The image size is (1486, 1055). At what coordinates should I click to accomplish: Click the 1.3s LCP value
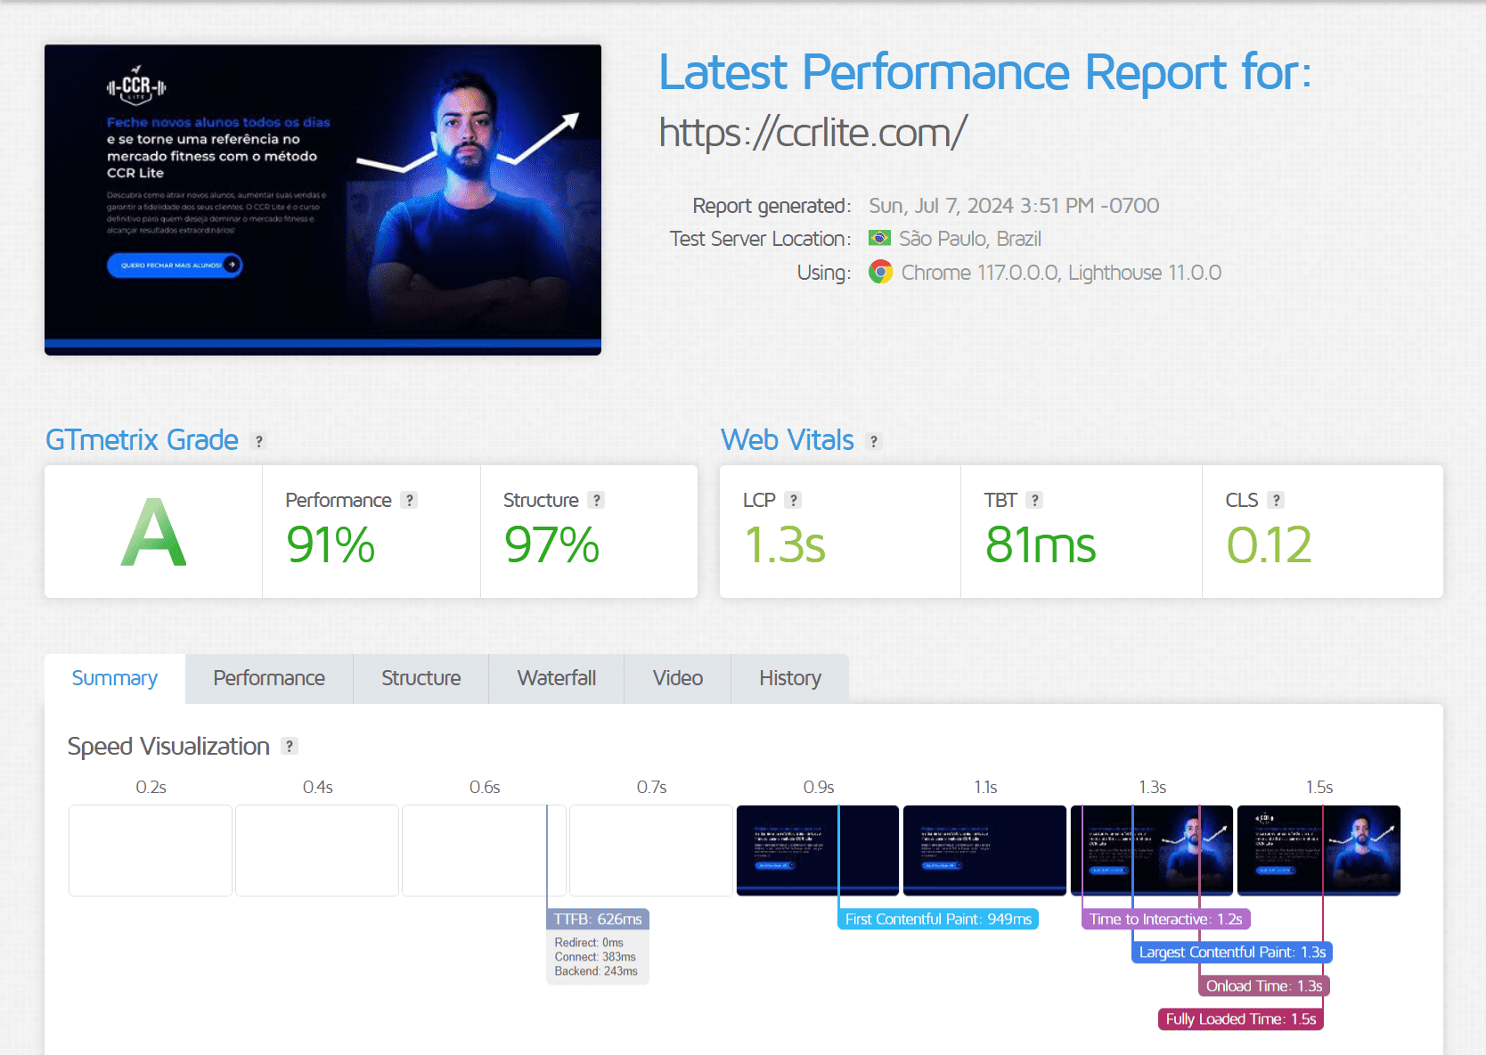point(785,544)
